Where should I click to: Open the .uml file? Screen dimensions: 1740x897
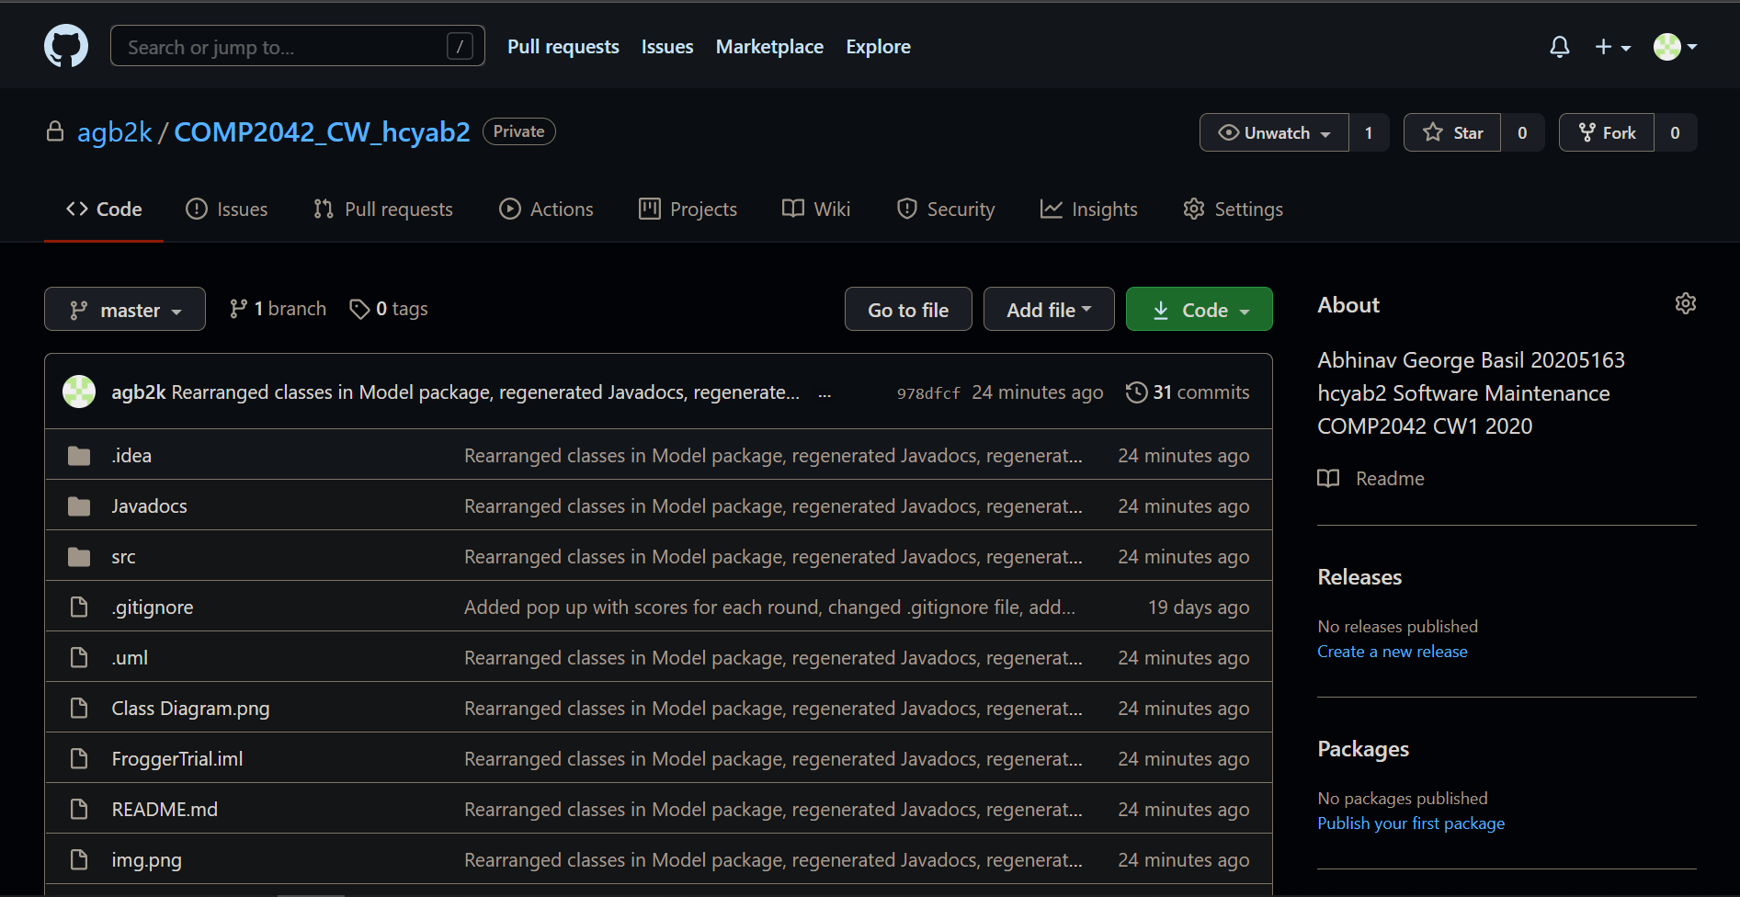pos(130,658)
